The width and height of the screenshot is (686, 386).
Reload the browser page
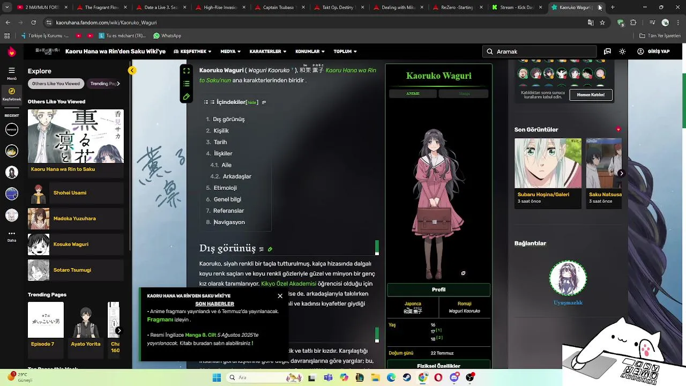click(33, 23)
